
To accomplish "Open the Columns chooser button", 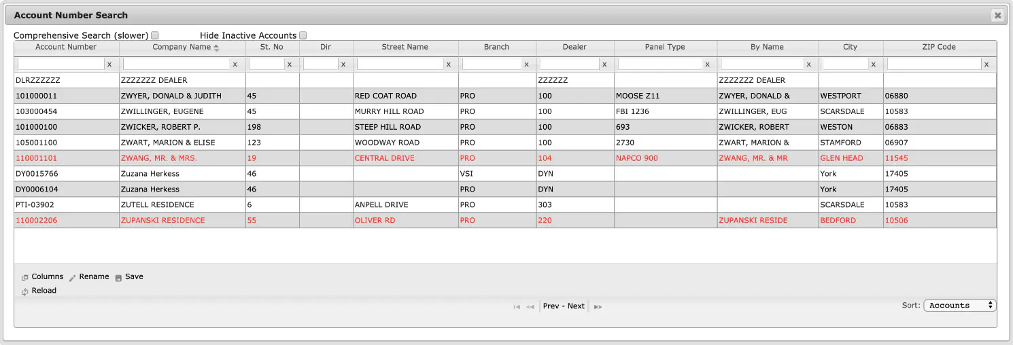I will [x=42, y=277].
